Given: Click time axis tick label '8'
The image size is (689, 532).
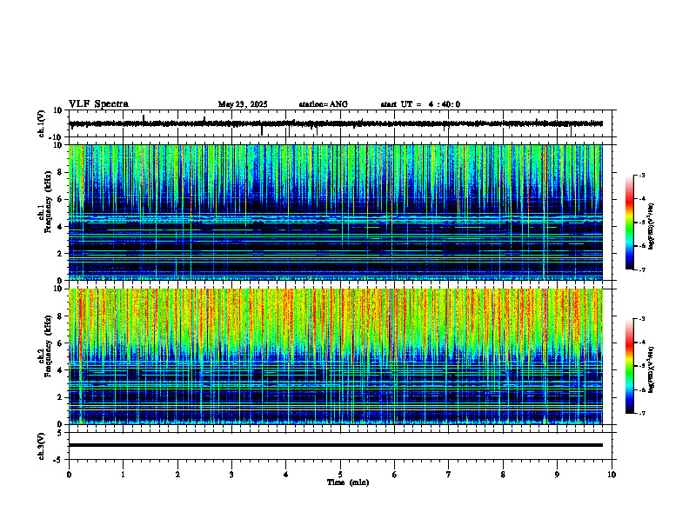Looking at the screenshot, I should (503, 475).
